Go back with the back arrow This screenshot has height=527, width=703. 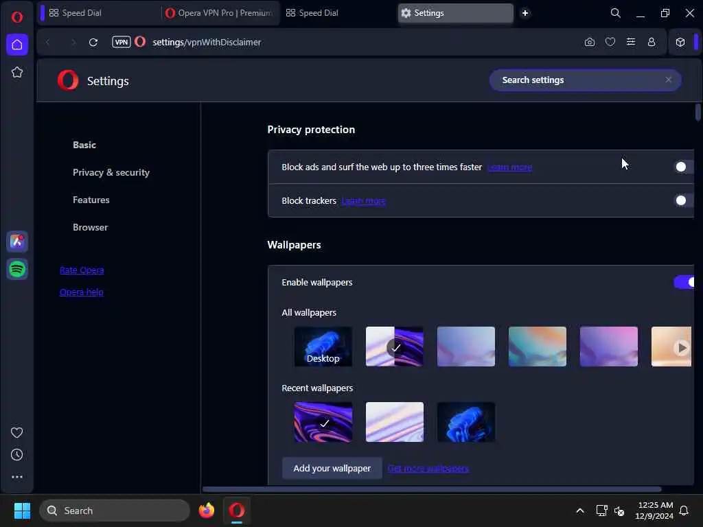pyautogui.click(x=48, y=42)
